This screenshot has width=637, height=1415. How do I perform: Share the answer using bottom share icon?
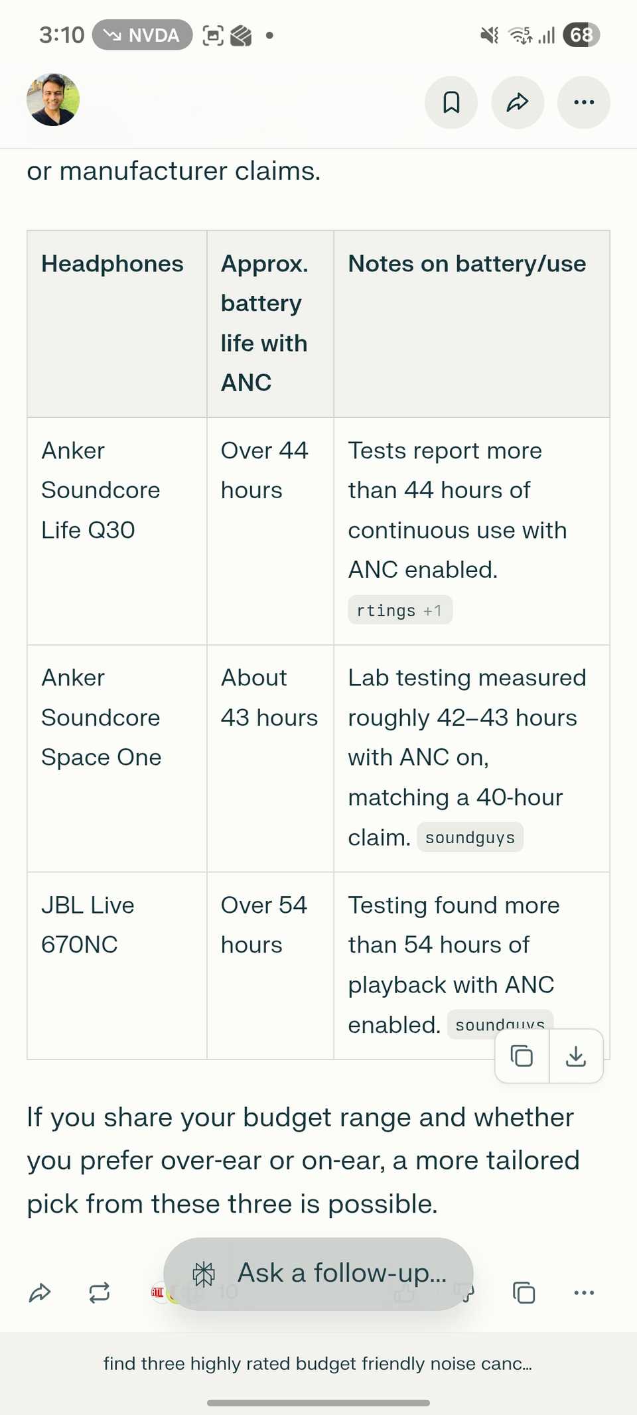[x=40, y=1293]
